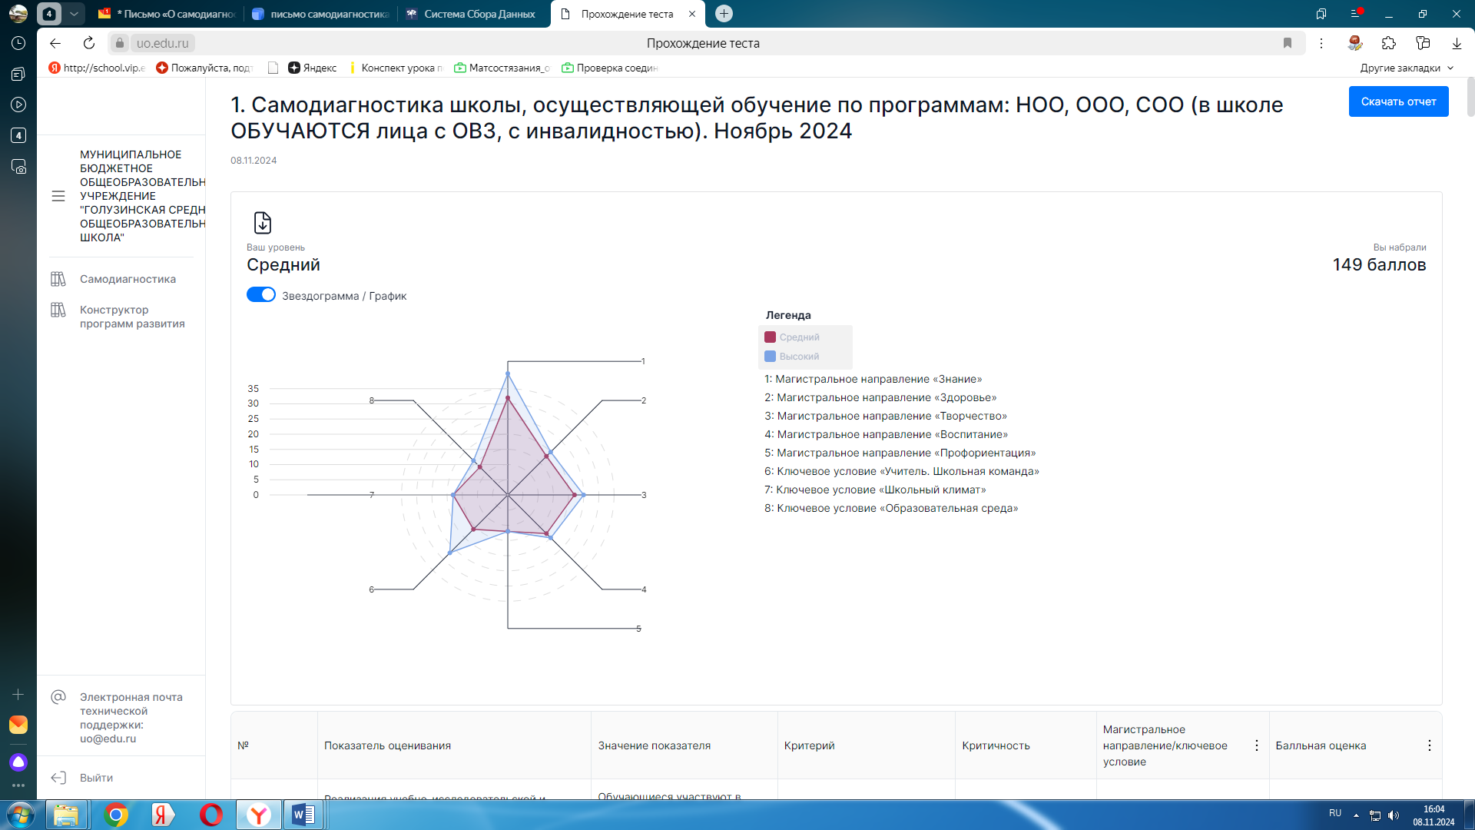Viewport: 1475px width, 830px height.
Task: Open the Магистральное направление column options menu
Action: (x=1257, y=745)
